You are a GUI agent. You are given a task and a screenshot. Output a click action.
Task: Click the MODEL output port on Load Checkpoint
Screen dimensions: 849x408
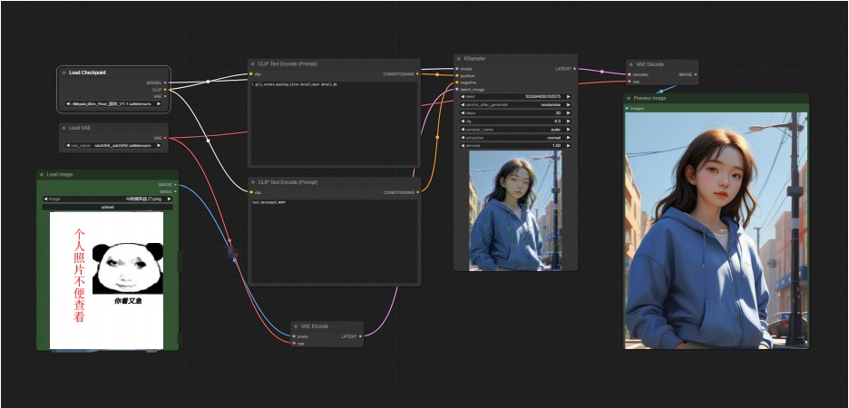click(166, 83)
